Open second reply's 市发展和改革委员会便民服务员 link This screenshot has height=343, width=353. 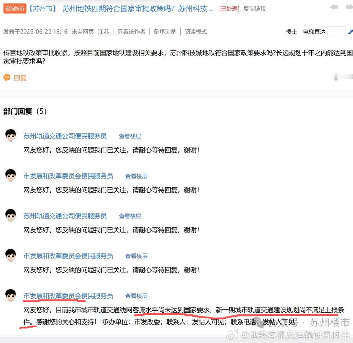point(68,176)
